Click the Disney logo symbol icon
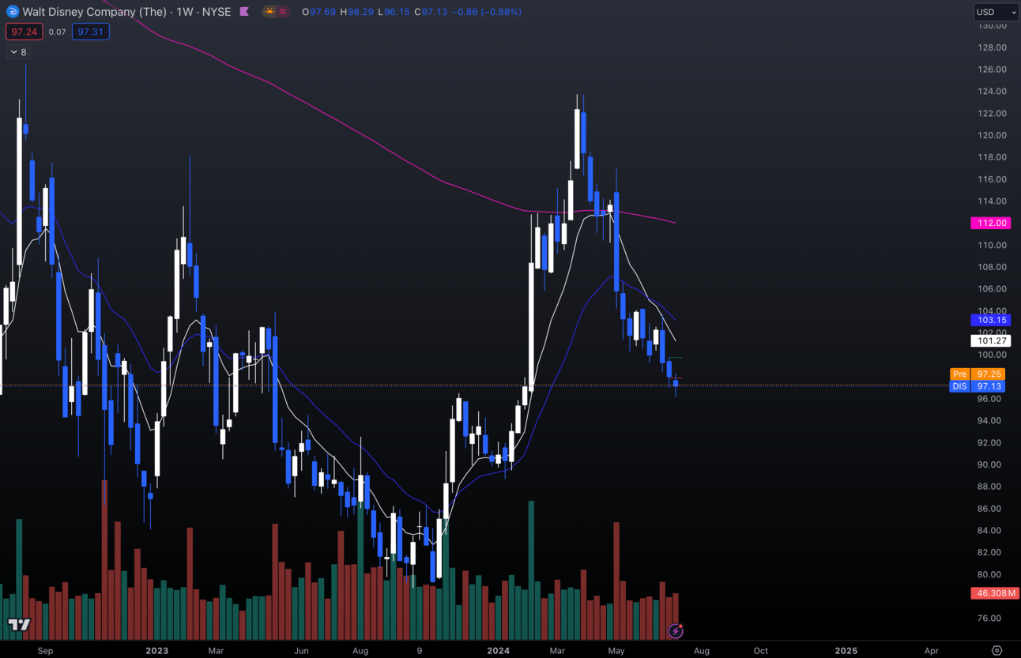 (13, 12)
